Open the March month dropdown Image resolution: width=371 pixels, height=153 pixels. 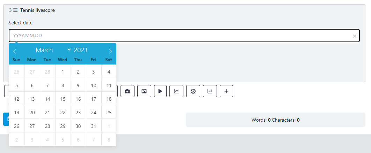(x=53, y=50)
